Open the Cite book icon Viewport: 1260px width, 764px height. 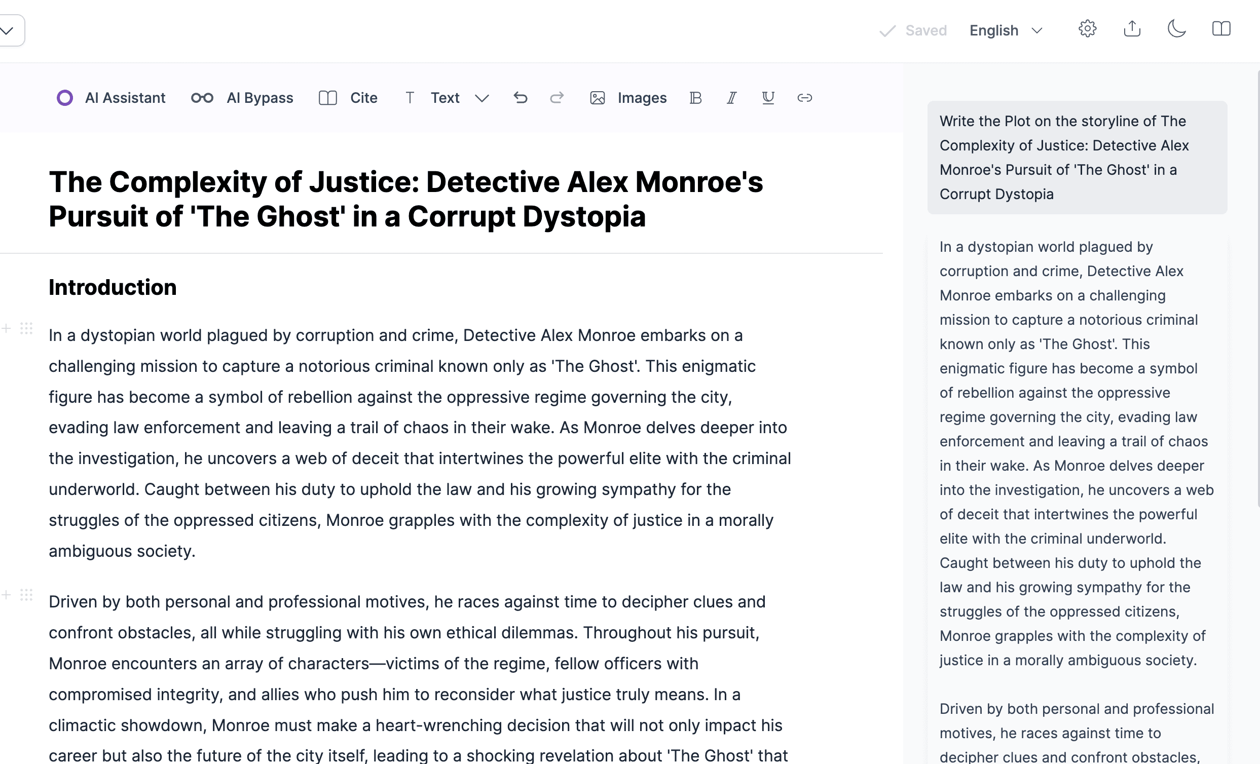tap(328, 98)
